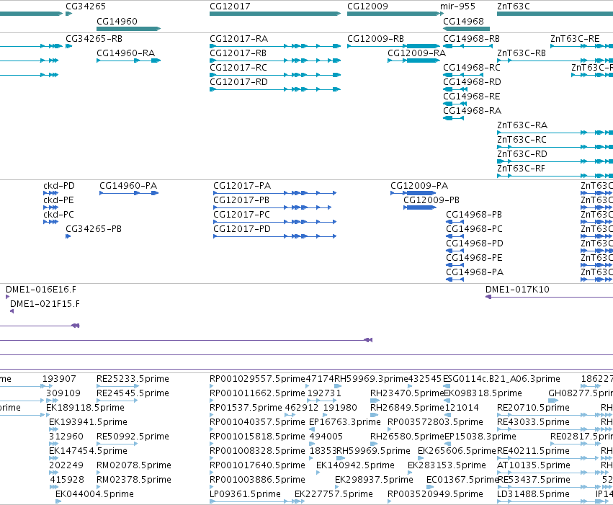This screenshot has width=613, height=505.
Task: Select transcript CG14968-RC
Action: pyautogui.click(x=472, y=68)
